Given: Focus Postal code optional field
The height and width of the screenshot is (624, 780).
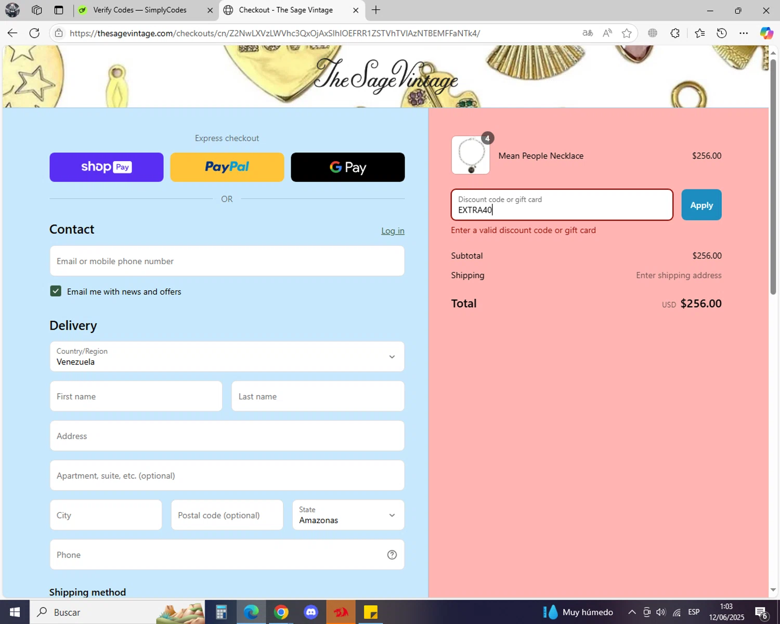Looking at the screenshot, I should pyautogui.click(x=227, y=515).
